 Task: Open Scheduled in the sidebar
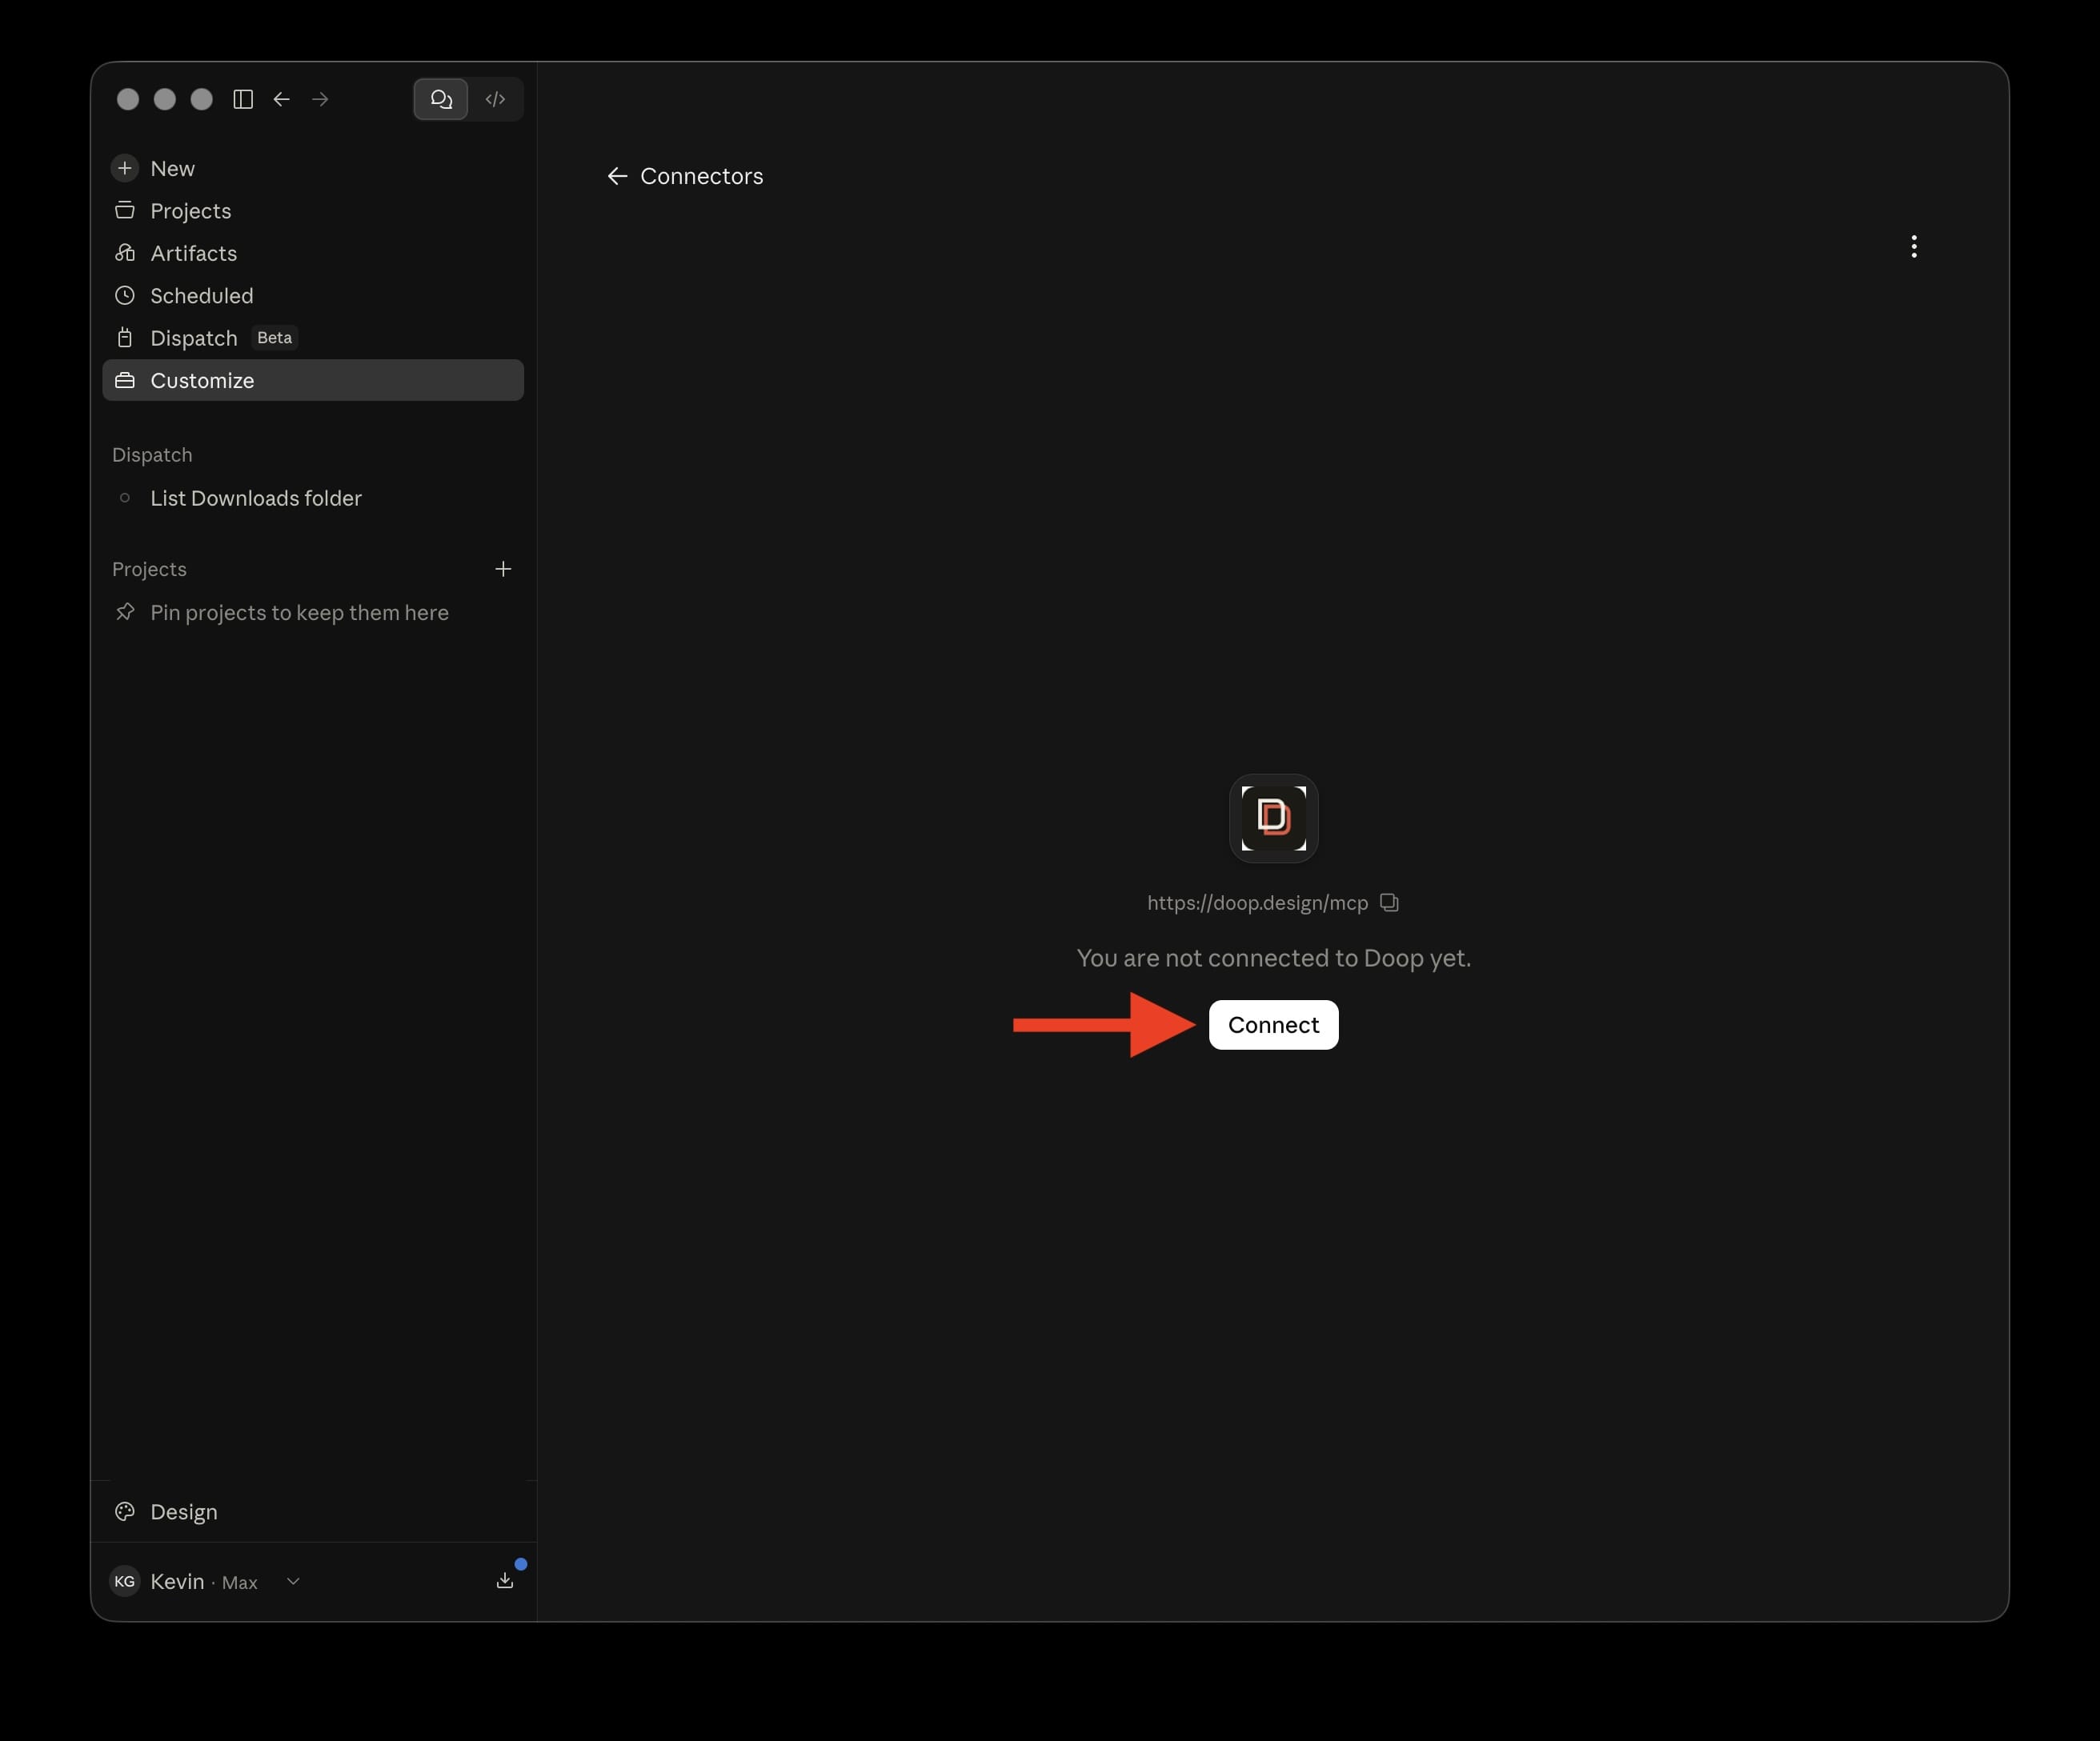pos(313,296)
